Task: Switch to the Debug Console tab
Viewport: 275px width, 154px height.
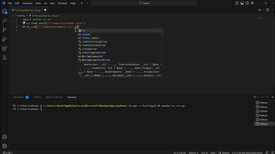Action: [54, 98]
